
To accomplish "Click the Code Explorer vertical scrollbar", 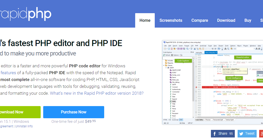I will (193, 89).
